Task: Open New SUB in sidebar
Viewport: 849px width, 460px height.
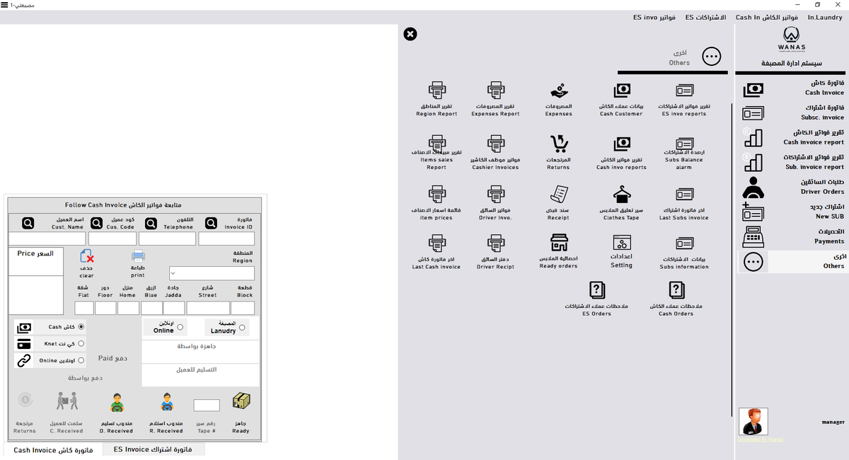Action: (x=792, y=212)
